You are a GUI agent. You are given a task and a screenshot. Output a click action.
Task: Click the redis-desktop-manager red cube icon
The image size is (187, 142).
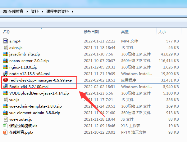click(x=6, y=80)
